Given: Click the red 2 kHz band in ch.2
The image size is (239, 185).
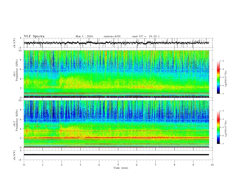Looking at the screenshot, I should pyautogui.click(x=116, y=138).
